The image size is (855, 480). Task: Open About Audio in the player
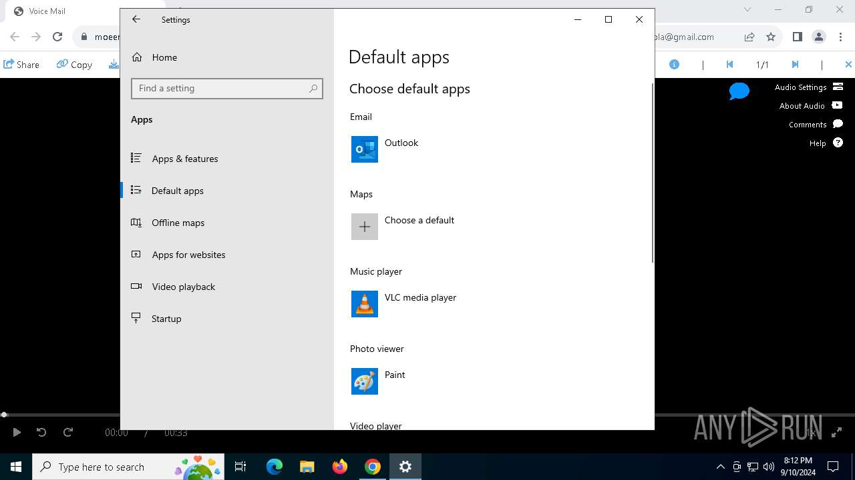[x=811, y=106]
